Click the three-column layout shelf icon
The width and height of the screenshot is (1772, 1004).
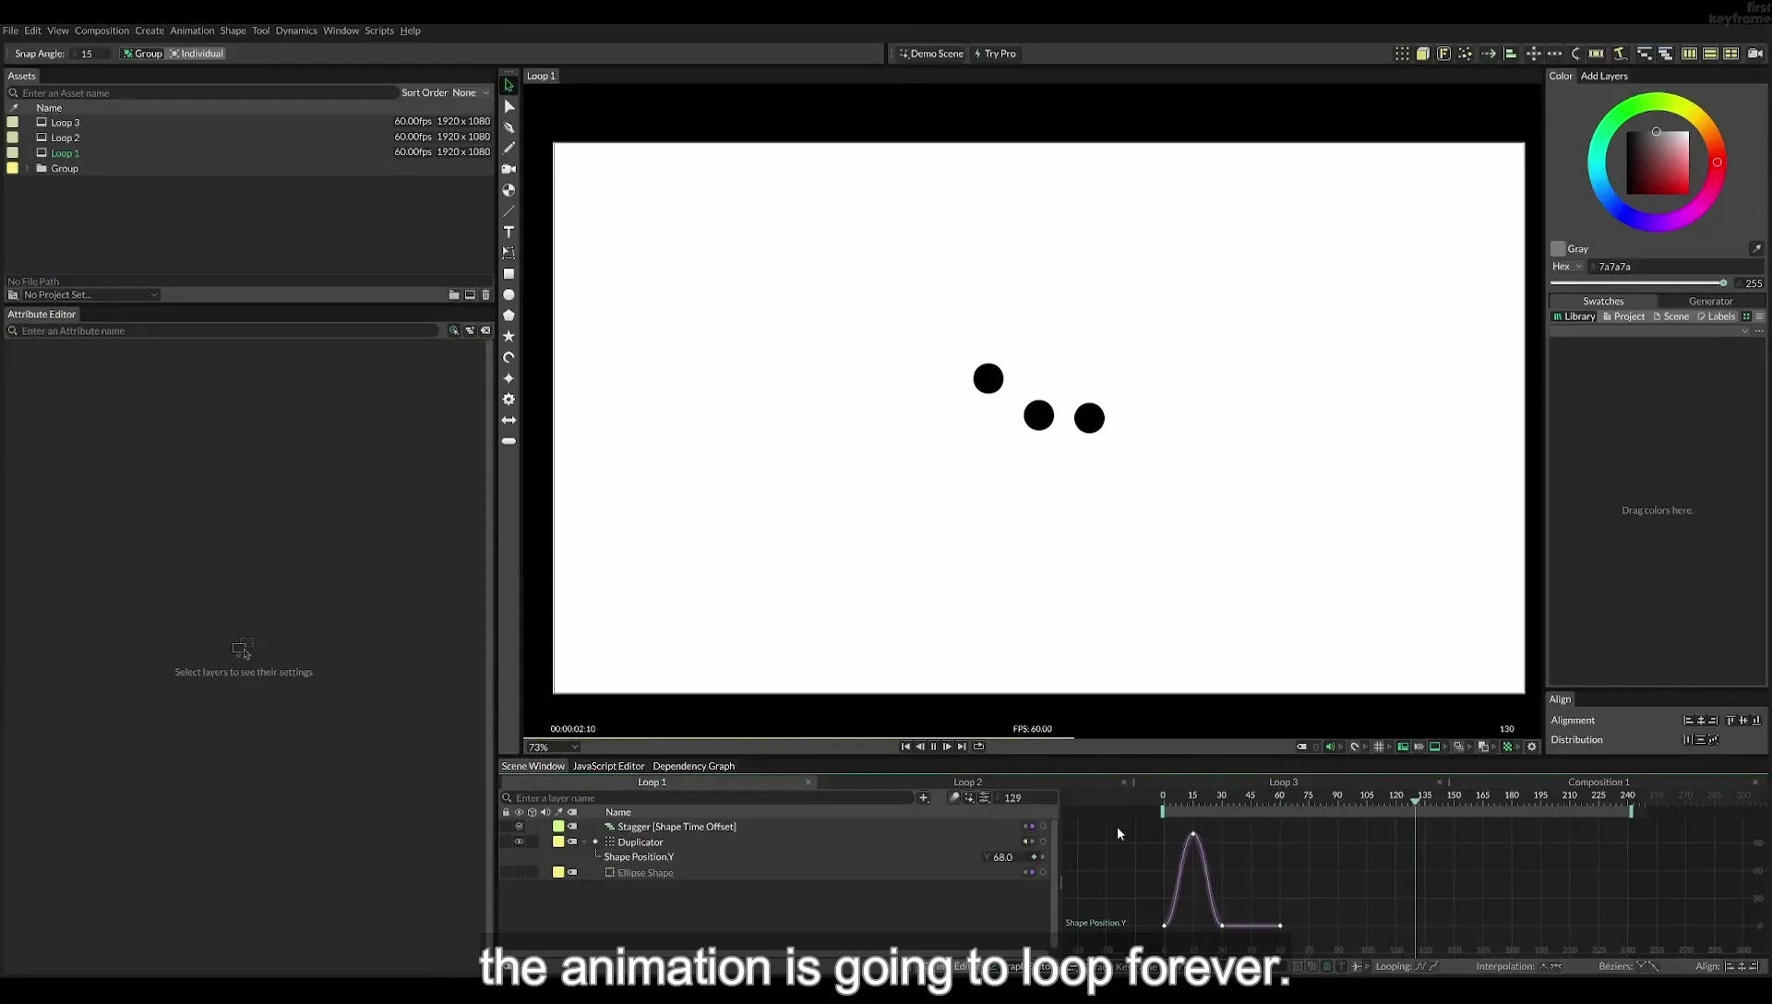[x=1689, y=54]
